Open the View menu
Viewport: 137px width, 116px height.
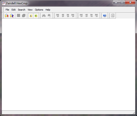pyautogui.click(x=30, y=10)
